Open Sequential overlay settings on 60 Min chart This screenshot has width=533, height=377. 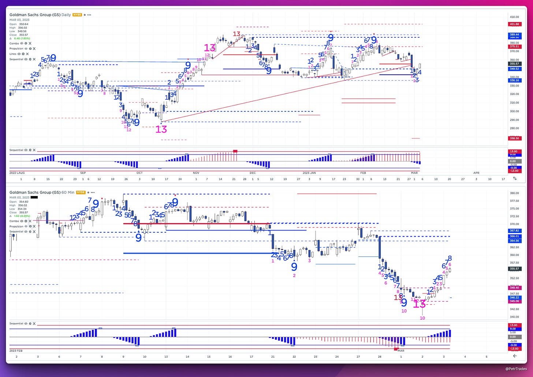click(x=30, y=232)
